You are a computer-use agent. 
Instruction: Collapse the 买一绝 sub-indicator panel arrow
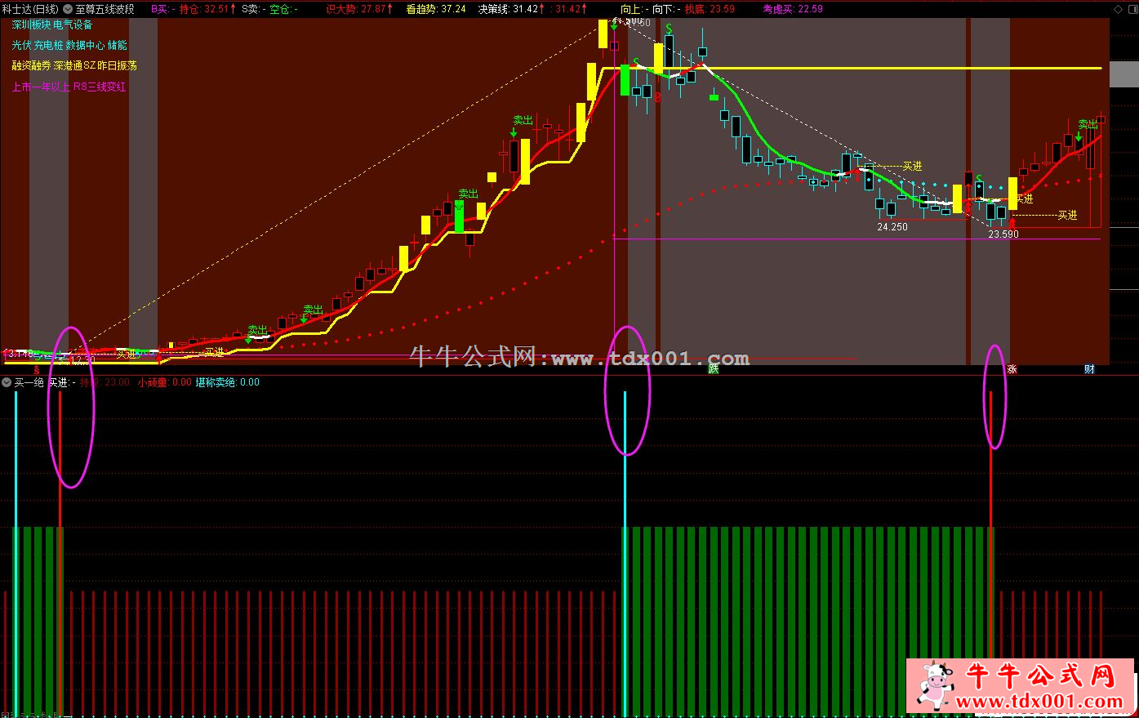click(7, 382)
